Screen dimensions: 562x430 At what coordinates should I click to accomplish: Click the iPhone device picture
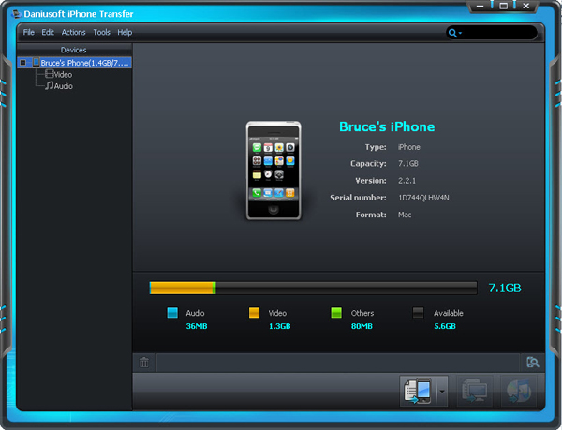point(274,171)
